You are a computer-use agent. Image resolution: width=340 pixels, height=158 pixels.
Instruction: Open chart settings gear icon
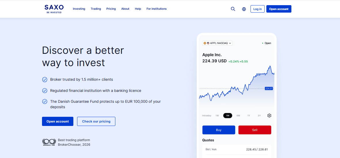pos(269,115)
